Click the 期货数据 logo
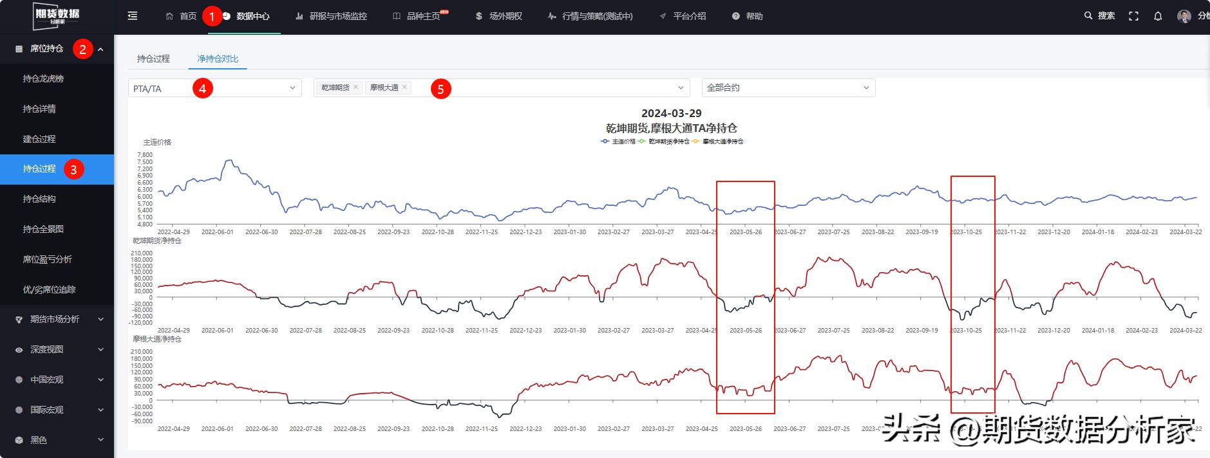Image resolution: width=1210 pixels, height=458 pixels. click(57, 16)
